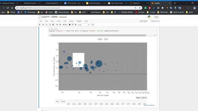
Task: Click the red extension icon in Chrome toolbar
Action: (150, 8)
